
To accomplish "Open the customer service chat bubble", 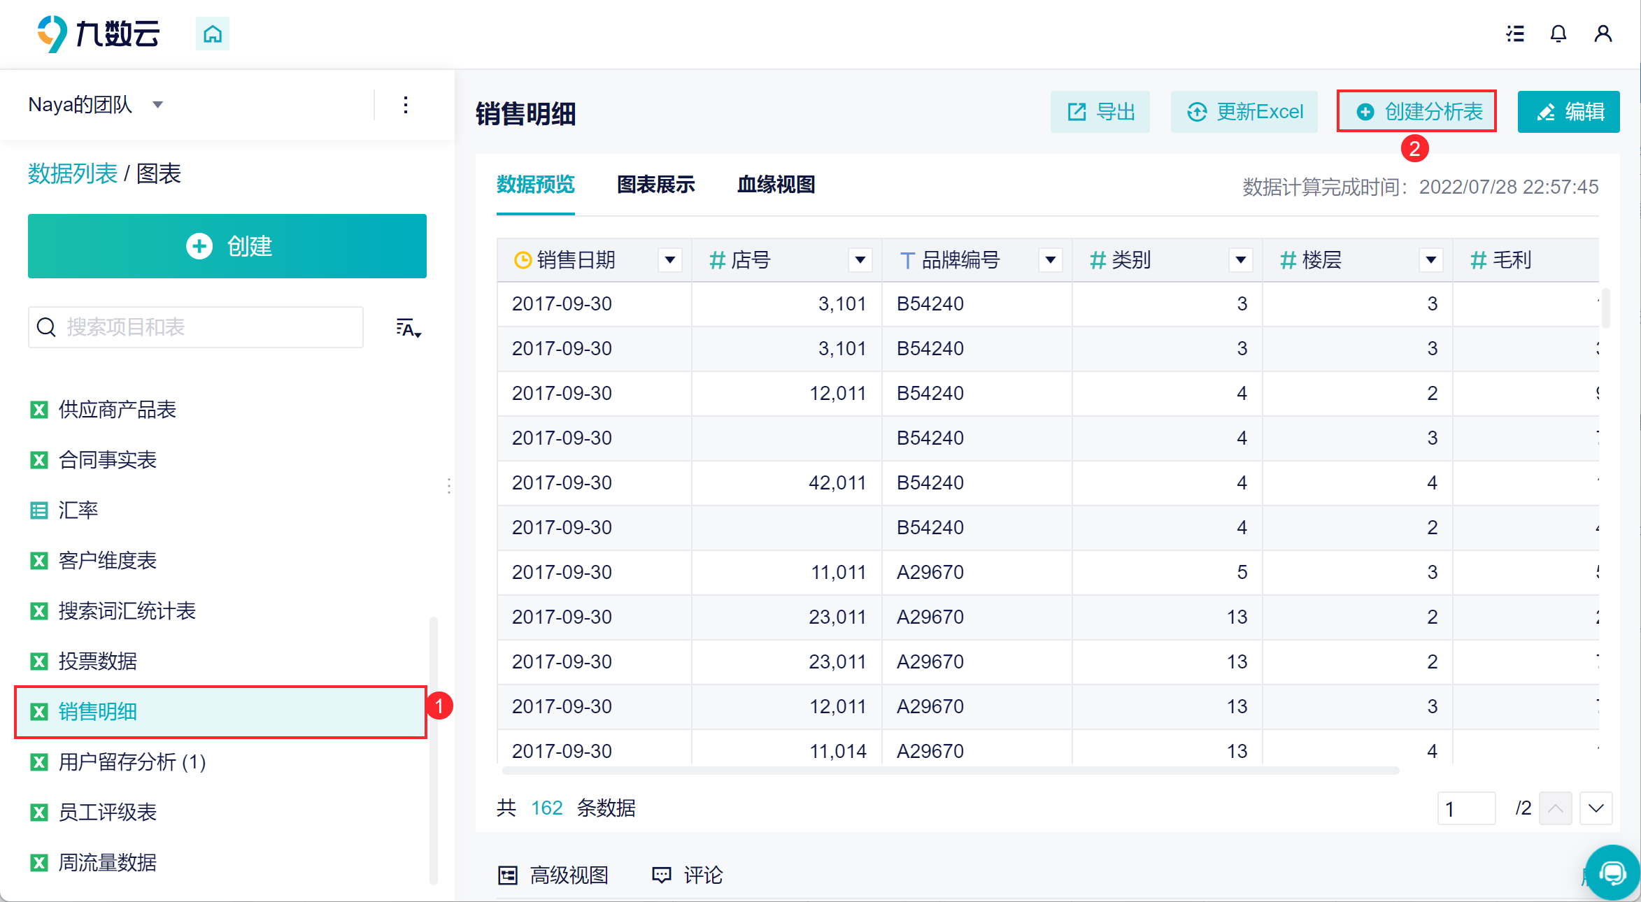I will click(1612, 873).
